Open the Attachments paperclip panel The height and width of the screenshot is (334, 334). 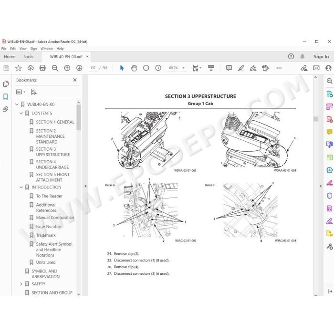tap(6, 109)
